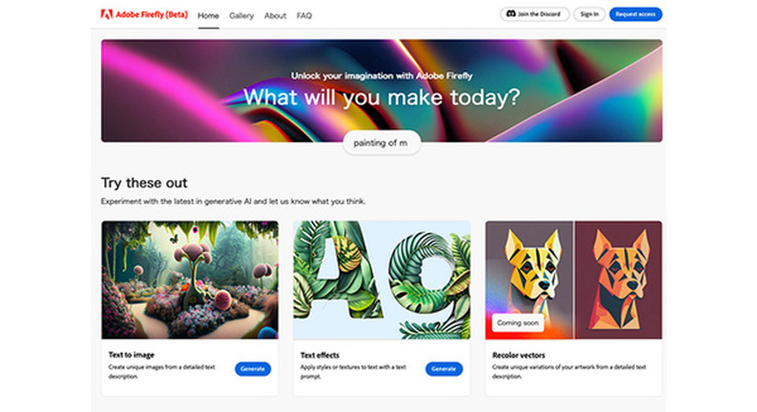Click the 'painting of m' prompt field

381,143
